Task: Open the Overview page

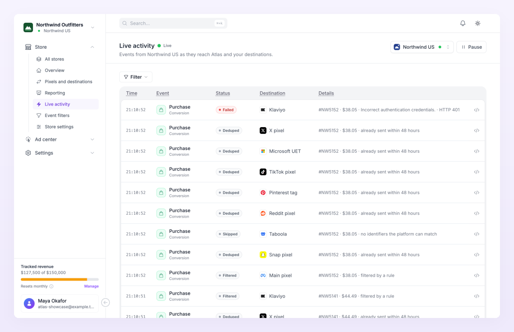Action: click(x=66, y=70)
